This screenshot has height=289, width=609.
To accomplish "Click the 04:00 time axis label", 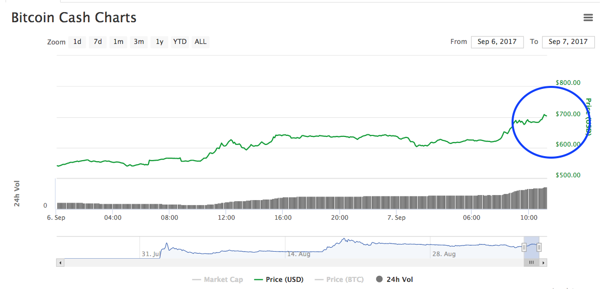I will (113, 218).
